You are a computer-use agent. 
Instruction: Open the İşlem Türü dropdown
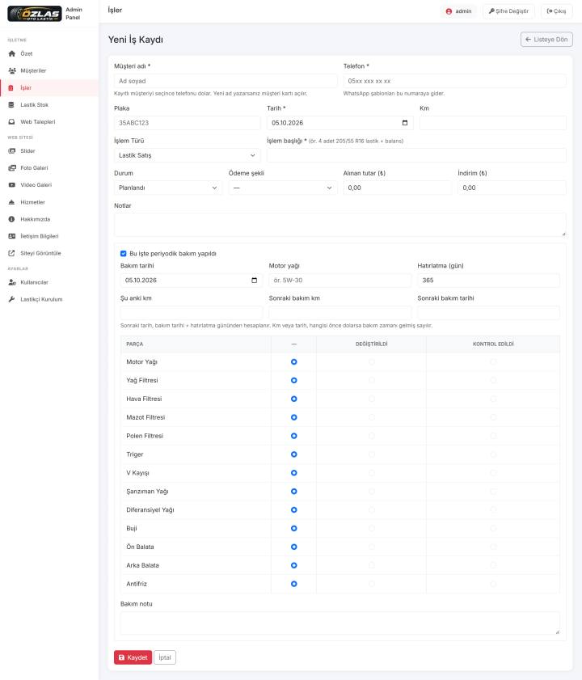click(x=188, y=155)
